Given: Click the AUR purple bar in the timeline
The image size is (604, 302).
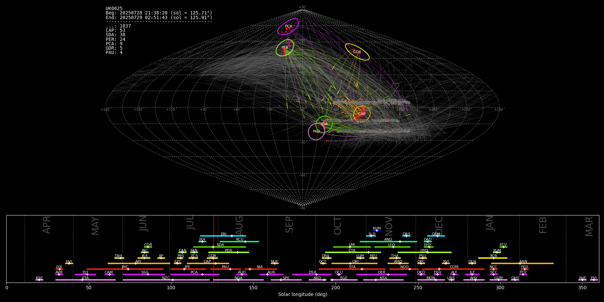Looking at the screenshot, I should tap(271, 274).
